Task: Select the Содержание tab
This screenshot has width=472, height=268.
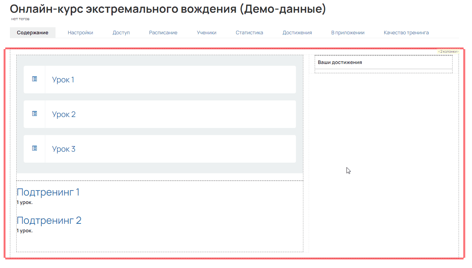Action: pyautogui.click(x=33, y=32)
